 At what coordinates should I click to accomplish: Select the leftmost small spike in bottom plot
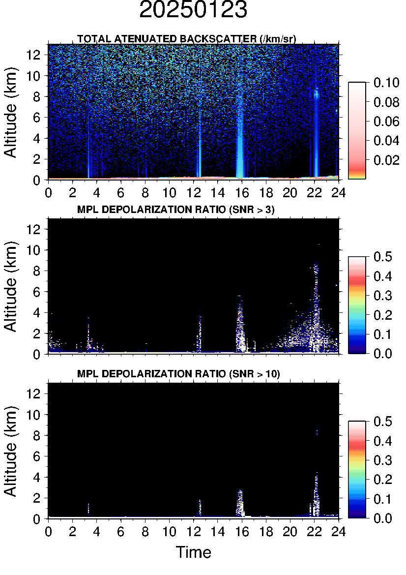(88, 508)
